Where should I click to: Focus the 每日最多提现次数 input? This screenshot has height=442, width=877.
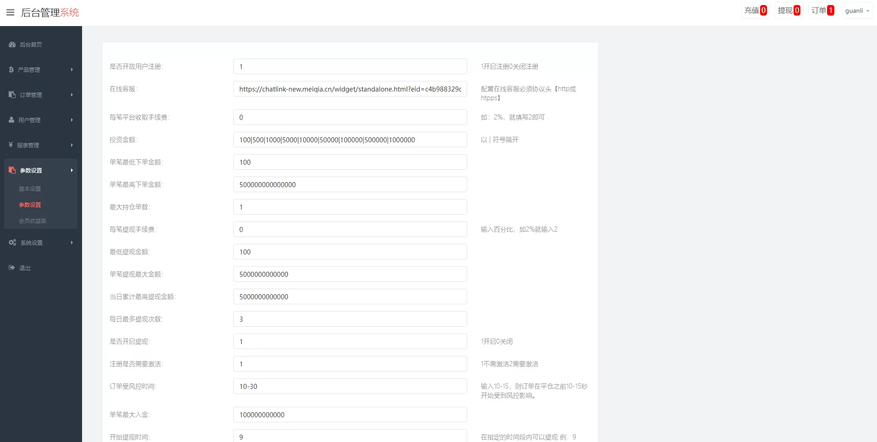tap(350, 319)
